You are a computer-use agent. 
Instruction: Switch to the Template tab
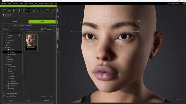click(15, 22)
